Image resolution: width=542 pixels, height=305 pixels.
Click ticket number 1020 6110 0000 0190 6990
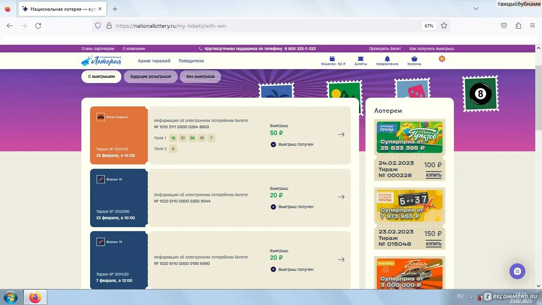182,264
